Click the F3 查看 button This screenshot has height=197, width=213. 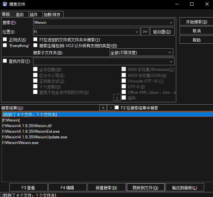click(28, 187)
